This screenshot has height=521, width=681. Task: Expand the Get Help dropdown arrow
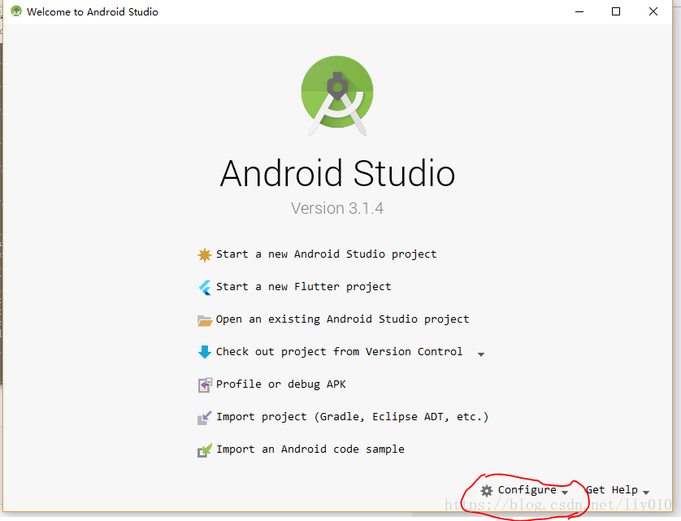646,493
